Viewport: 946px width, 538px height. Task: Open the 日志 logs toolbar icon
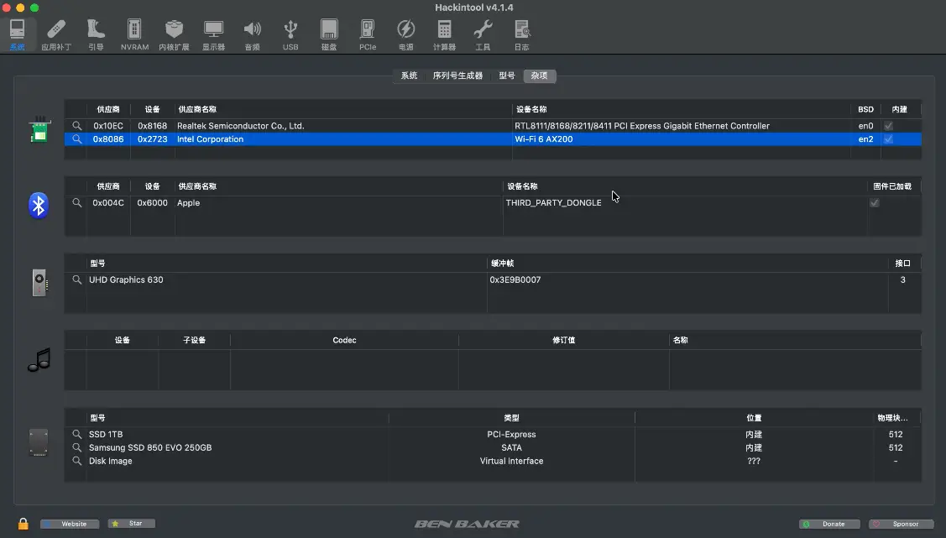click(521, 34)
